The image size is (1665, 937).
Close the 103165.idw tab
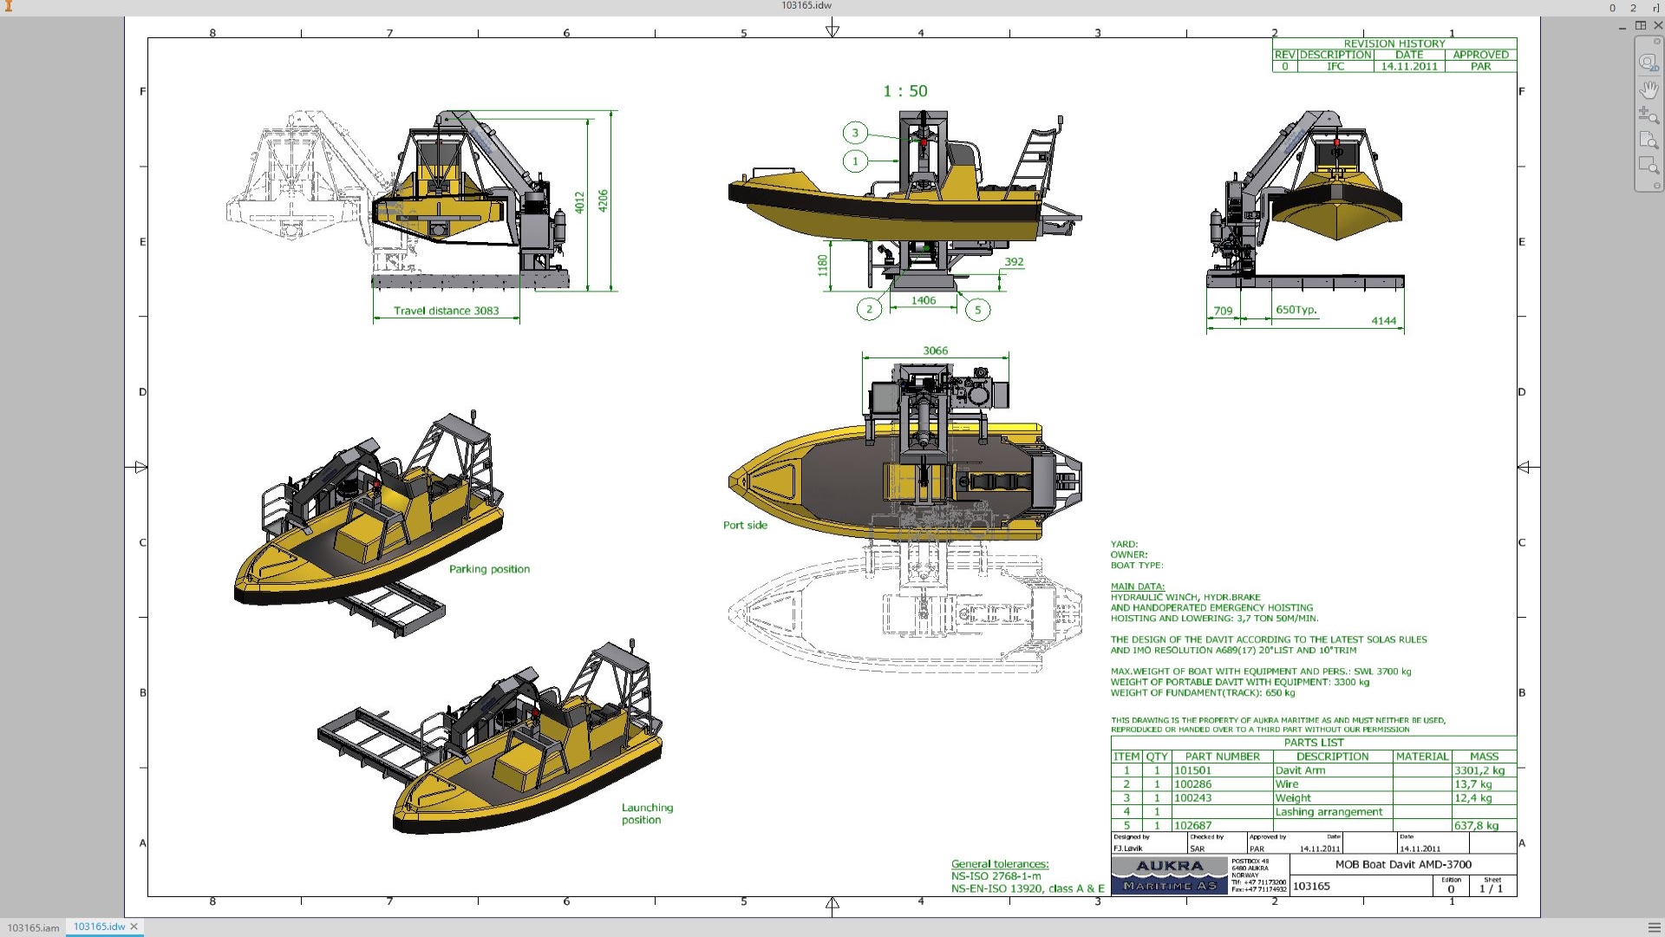pyautogui.click(x=134, y=927)
